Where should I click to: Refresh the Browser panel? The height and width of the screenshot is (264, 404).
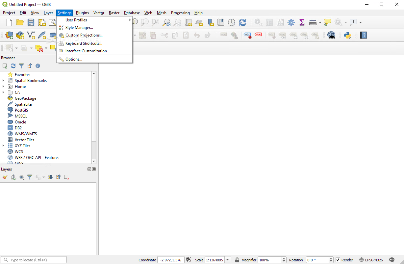13,66
